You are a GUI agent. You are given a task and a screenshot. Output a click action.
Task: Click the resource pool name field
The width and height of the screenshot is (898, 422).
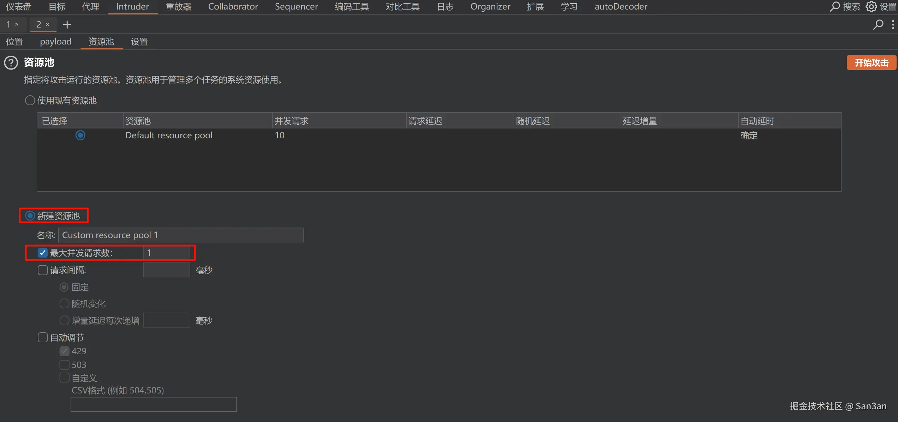tap(181, 235)
